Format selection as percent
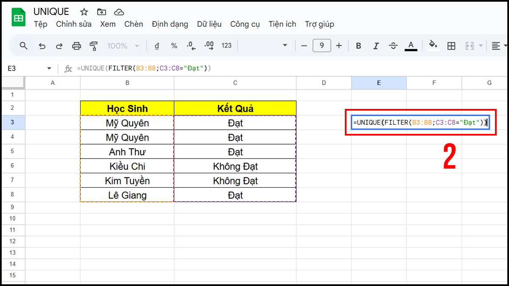 coord(174,45)
